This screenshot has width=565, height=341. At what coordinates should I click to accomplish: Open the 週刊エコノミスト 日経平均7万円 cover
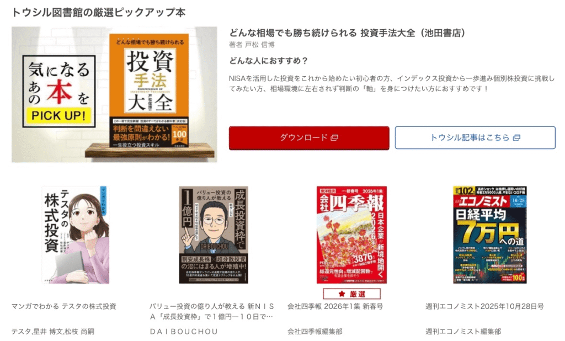tap(490, 235)
